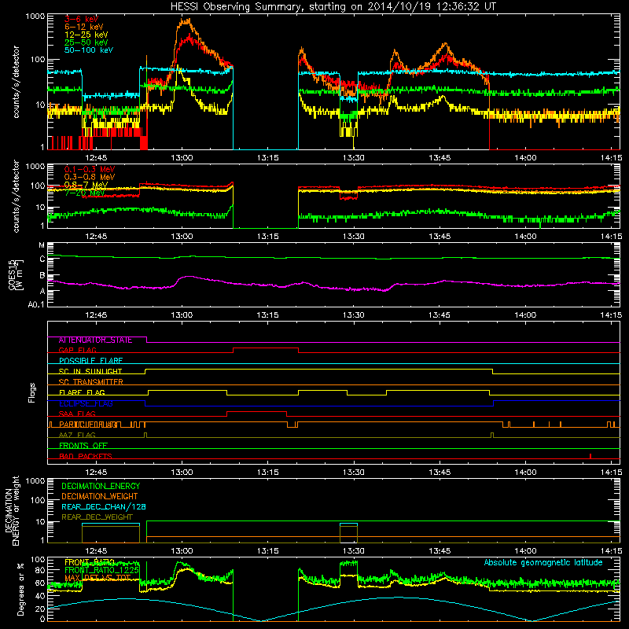Click the DECIMATION_WEIGHT legend label

coord(100,496)
